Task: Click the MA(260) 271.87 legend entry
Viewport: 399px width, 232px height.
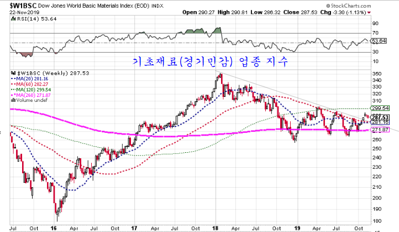Action: (x=31, y=95)
